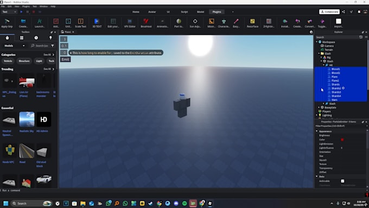Screen dimensions: 369x208
Task: Click the Collaborate button
Action: 329,12
